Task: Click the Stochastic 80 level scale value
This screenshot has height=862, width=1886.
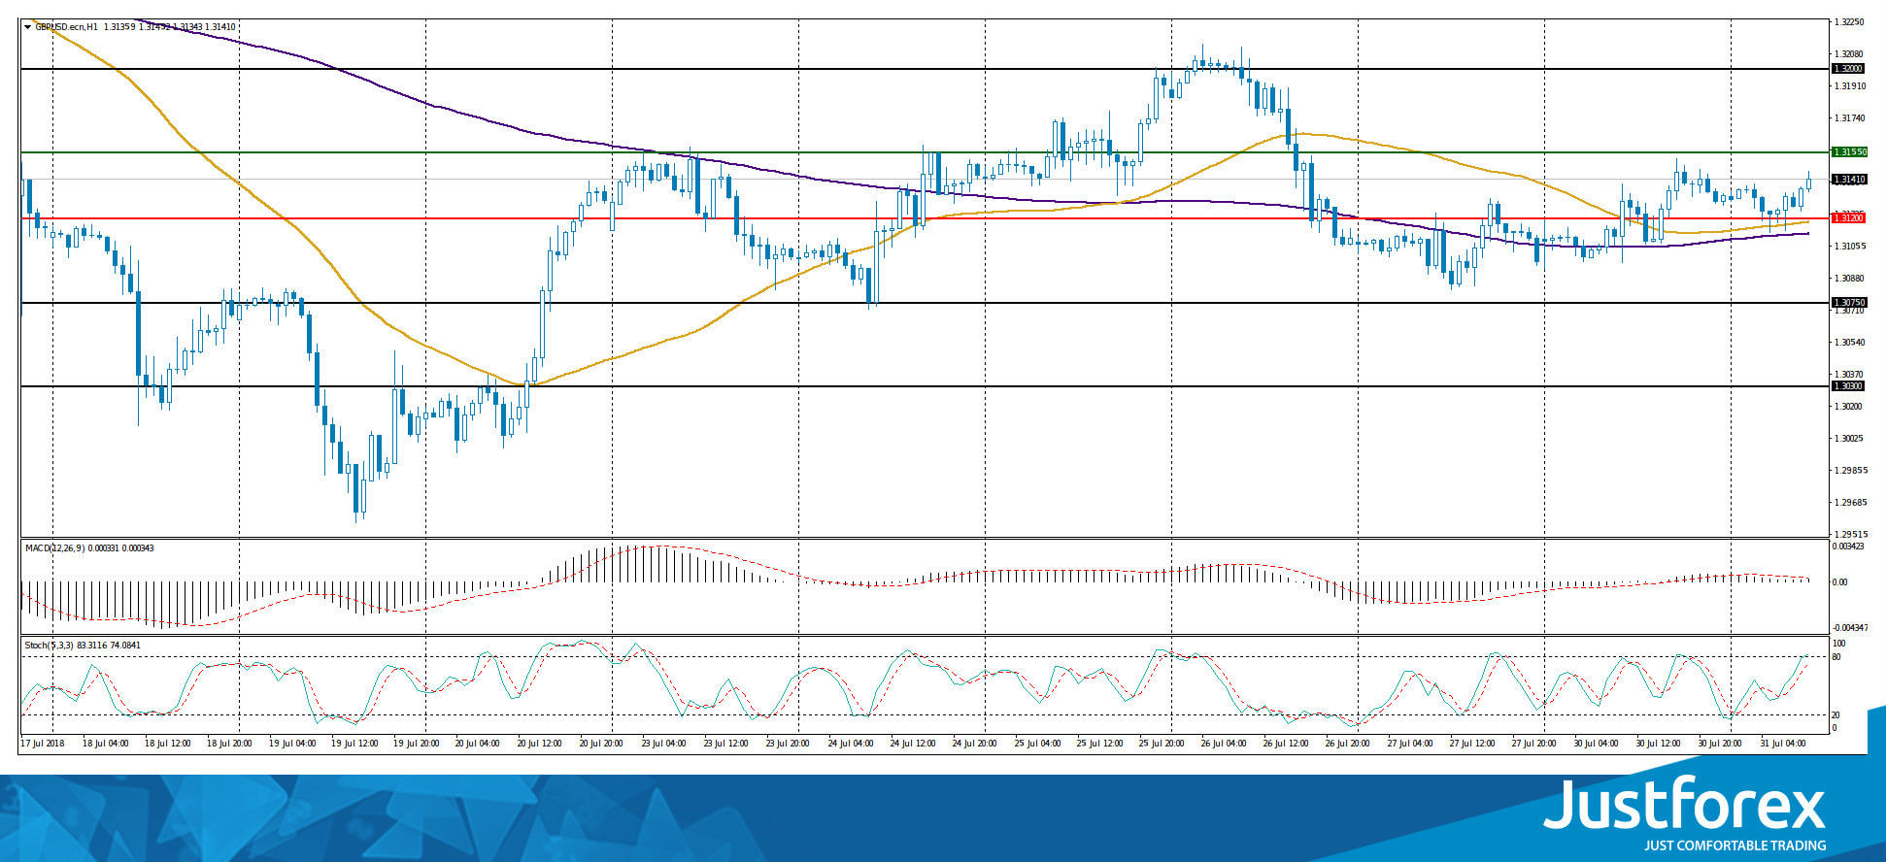Action: pyautogui.click(x=1835, y=657)
